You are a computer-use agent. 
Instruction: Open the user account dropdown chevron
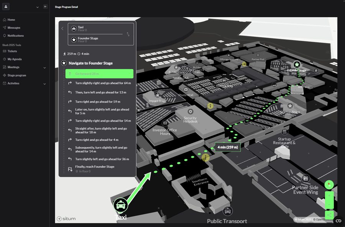coord(38,7)
